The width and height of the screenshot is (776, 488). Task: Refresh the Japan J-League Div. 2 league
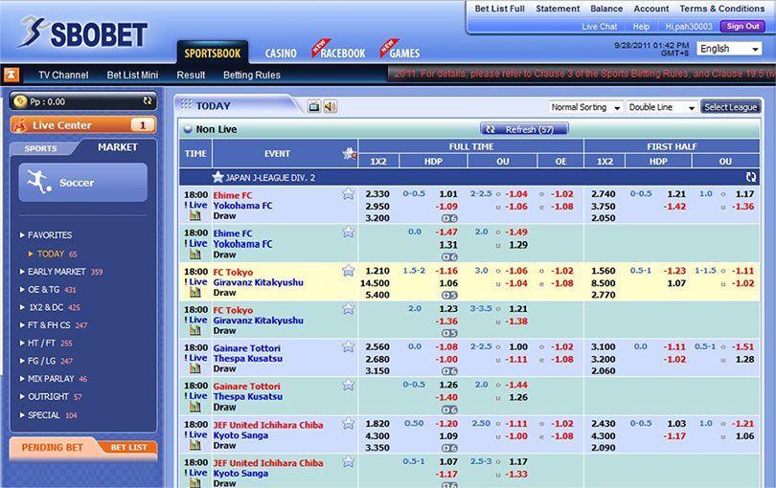(751, 177)
